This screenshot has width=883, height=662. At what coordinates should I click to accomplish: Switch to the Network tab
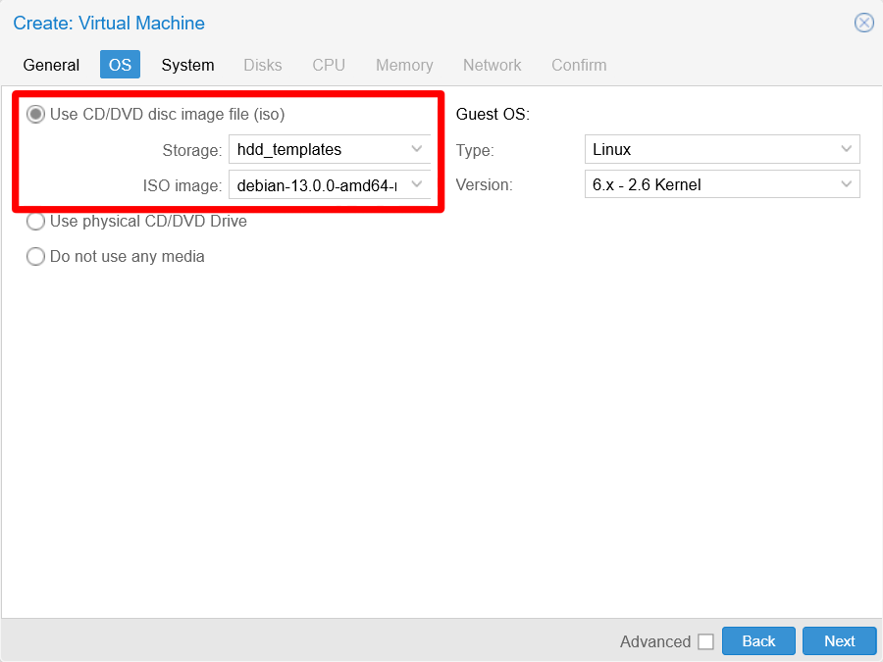[492, 65]
